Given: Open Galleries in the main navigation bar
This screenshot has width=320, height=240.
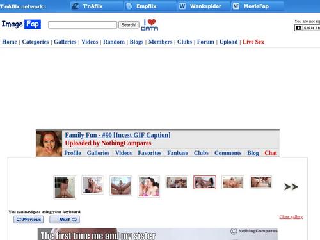Looking at the screenshot, I should point(65,42).
